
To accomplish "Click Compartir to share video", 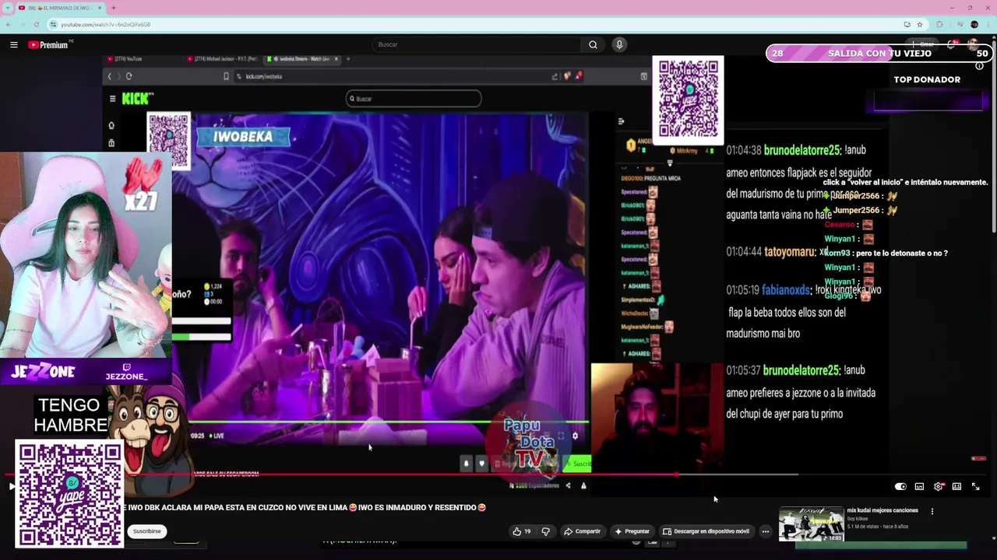I will click(x=582, y=531).
